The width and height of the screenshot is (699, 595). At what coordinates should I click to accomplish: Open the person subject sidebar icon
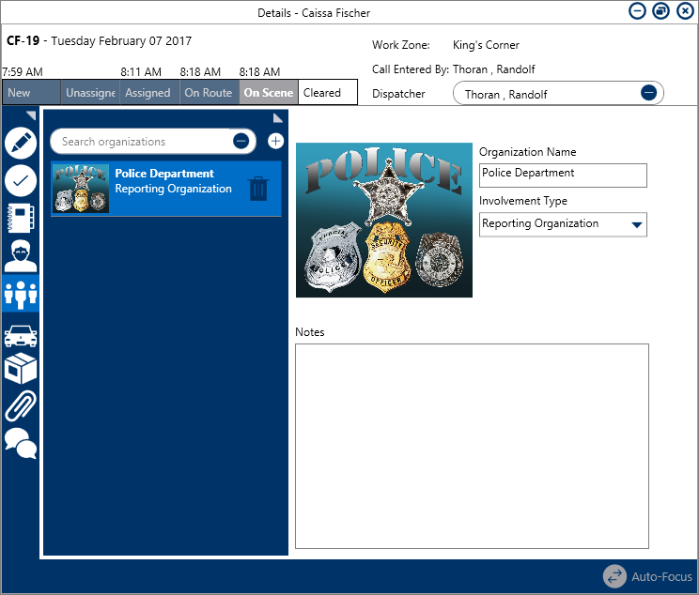[x=20, y=254]
